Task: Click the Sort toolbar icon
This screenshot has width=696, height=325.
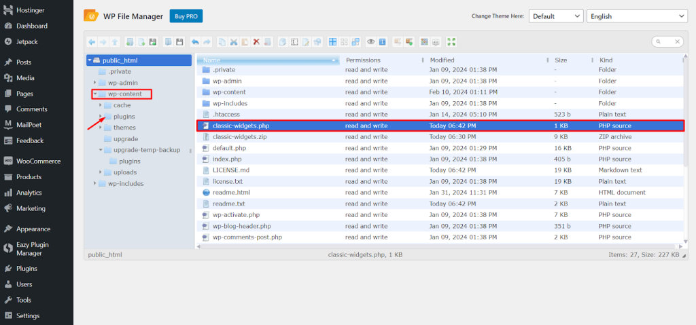Action: tap(436, 42)
